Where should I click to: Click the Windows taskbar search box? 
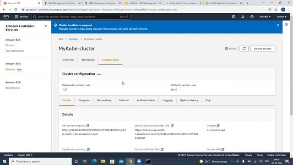40,161
